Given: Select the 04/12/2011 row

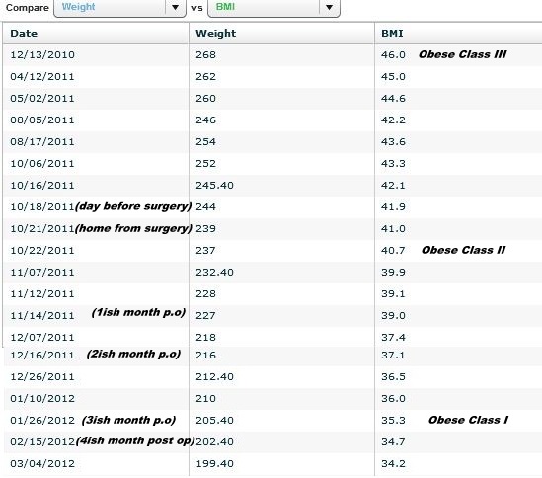Looking at the screenshot, I should tap(272, 77).
